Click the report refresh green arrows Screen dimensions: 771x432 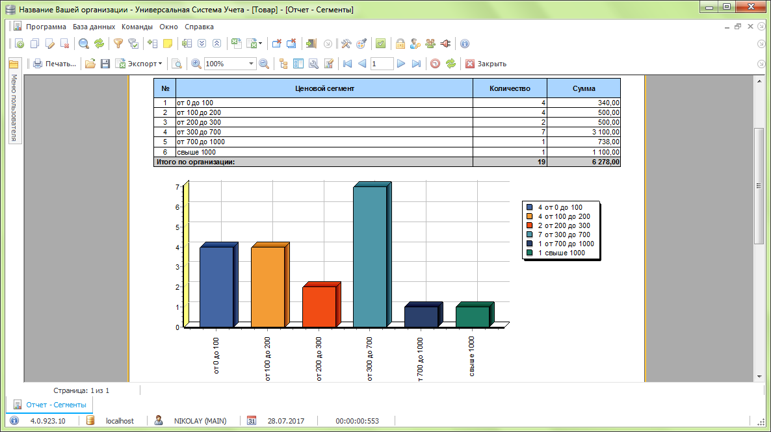click(x=451, y=64)
